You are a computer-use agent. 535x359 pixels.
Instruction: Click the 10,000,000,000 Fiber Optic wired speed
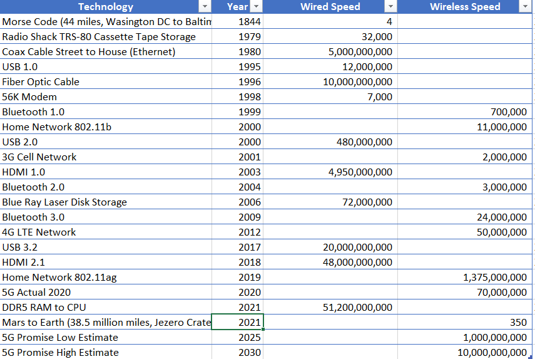(330, 81)
